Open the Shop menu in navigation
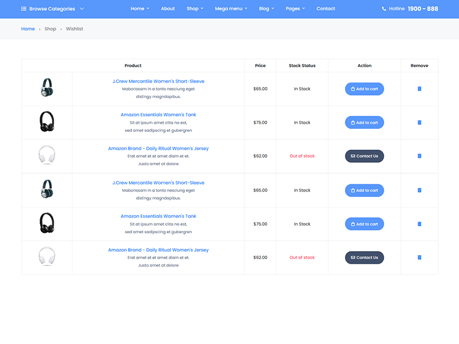 tap(195, 9)
